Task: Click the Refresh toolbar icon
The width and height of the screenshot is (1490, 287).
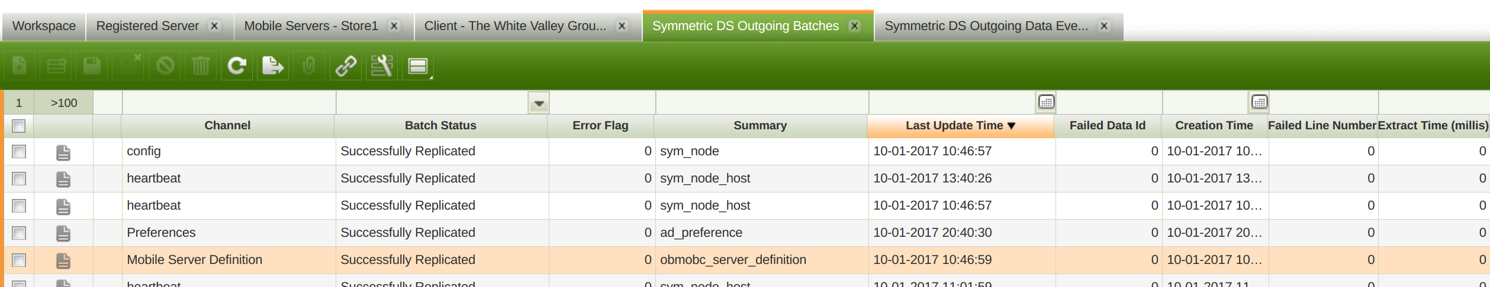Action: [x=237, y=66]
